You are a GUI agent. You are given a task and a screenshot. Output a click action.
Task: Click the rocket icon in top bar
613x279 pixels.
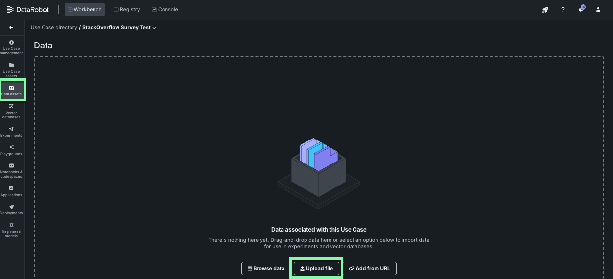[x=545, y=10]
